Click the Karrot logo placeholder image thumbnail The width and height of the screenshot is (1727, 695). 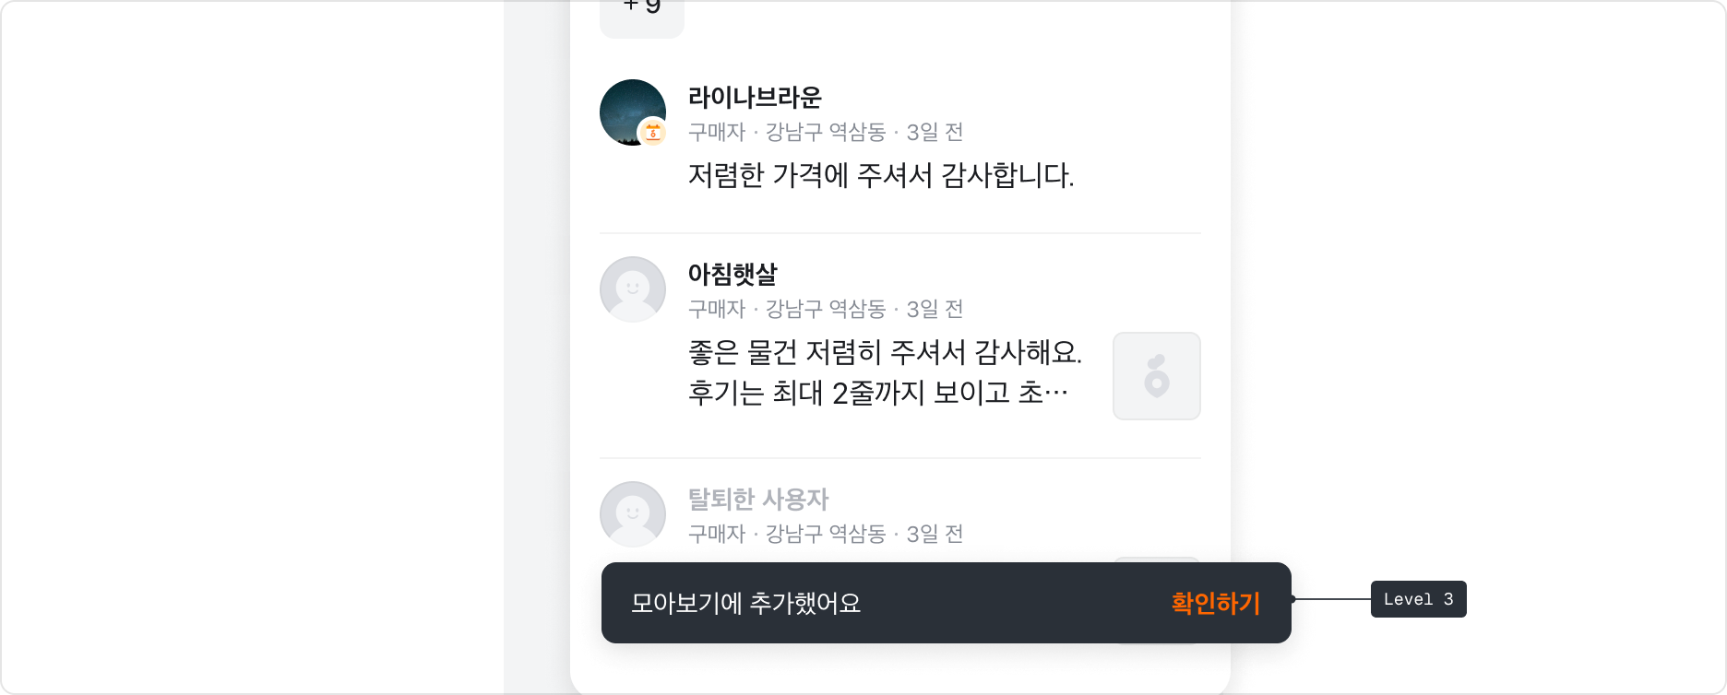1156,375
